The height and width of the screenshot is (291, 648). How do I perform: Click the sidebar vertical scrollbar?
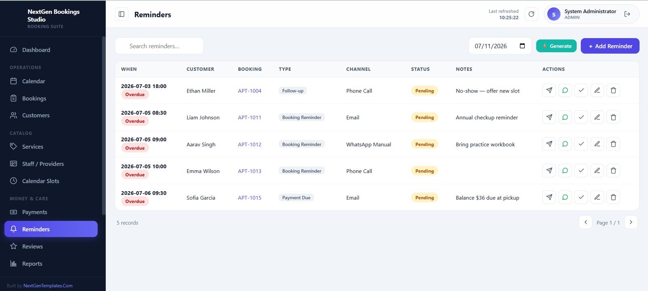point(104,125)
